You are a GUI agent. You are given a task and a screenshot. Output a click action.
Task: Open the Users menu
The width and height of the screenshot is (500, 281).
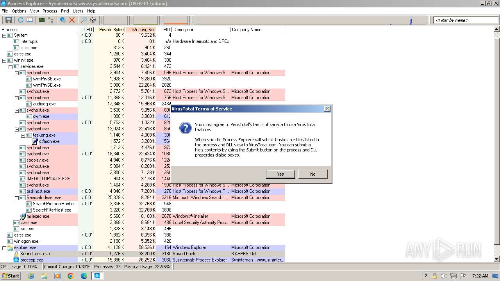[x=78, y=11]
